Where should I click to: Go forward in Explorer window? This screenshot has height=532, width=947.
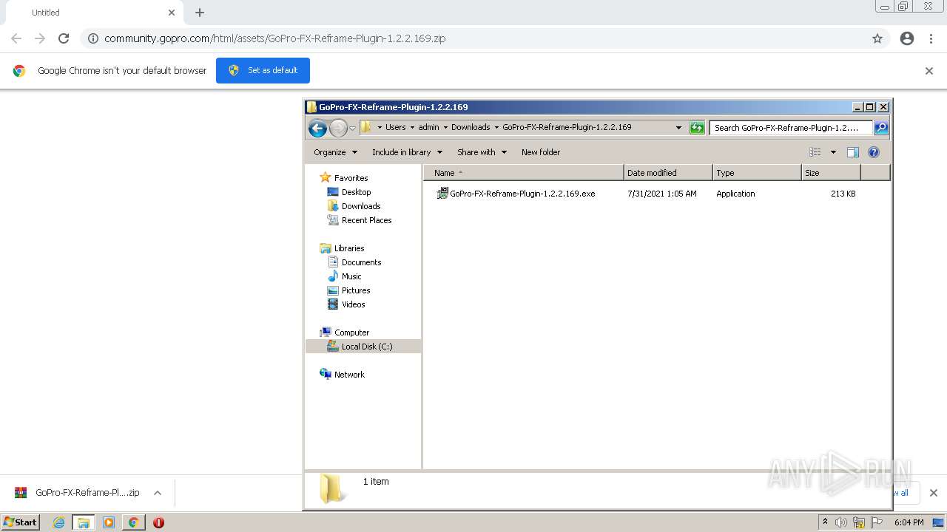tap(338, 128)
